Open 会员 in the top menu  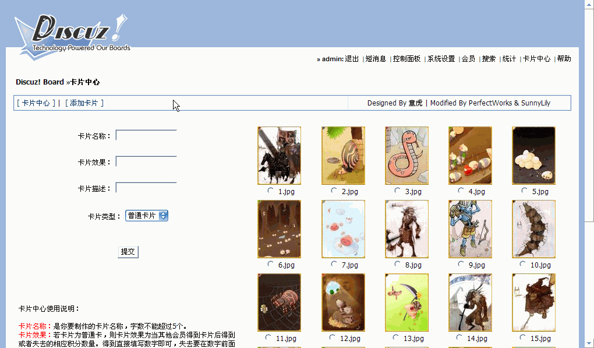tap(469, 59)
